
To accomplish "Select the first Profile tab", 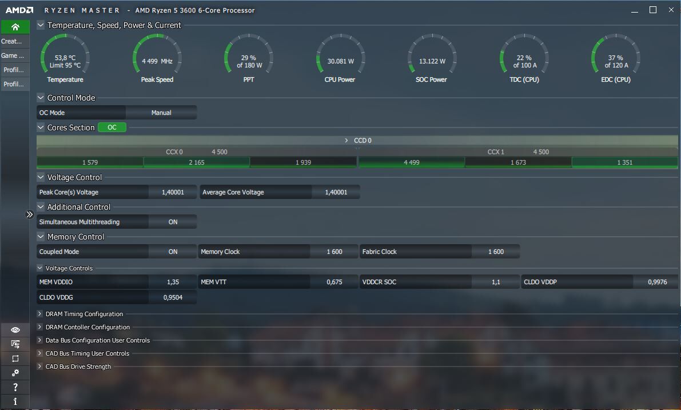I will (14, 70).
